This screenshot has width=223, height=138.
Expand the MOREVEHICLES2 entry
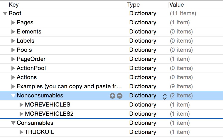click(21, 114)
